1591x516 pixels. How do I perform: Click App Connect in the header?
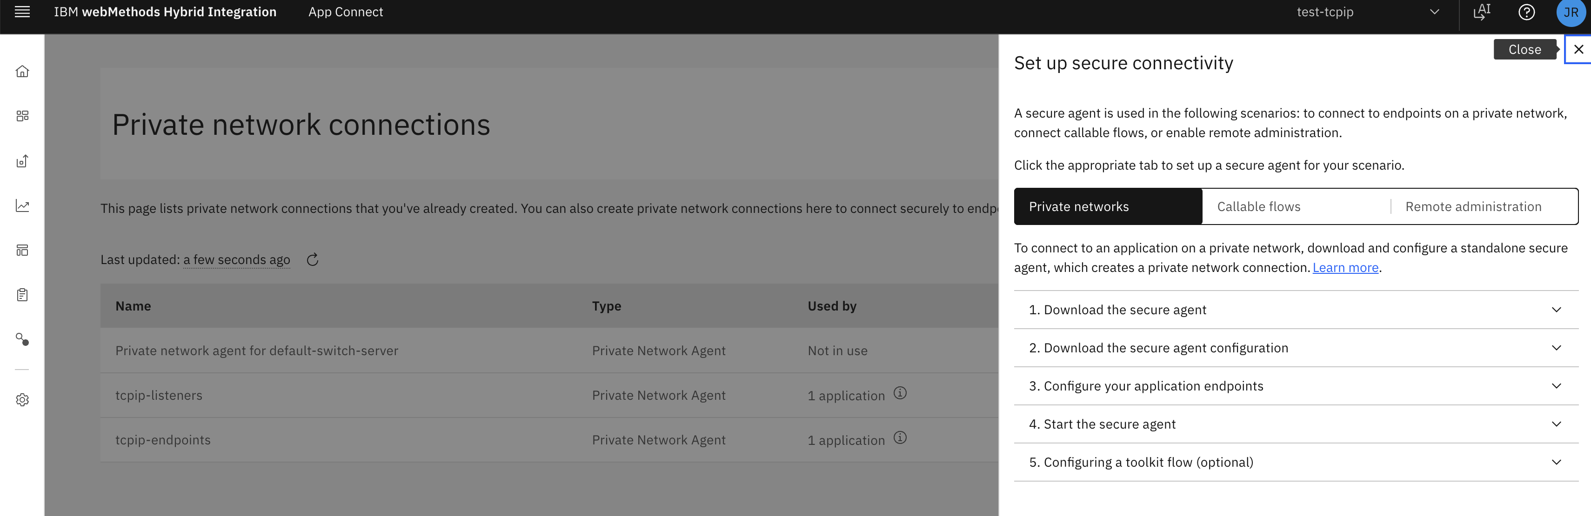pyautogui.click(x=345, y=13)
